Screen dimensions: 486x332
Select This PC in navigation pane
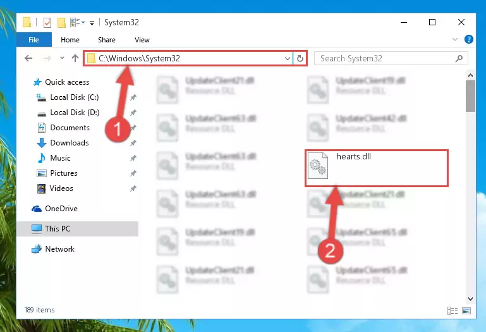tap(78, 229)
